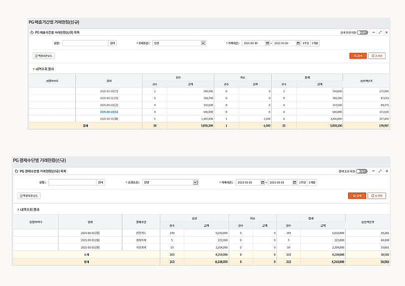Close the PG 결제수단별 list panel
The height and width of the screenshot is (286, 405).
(387, 171)
